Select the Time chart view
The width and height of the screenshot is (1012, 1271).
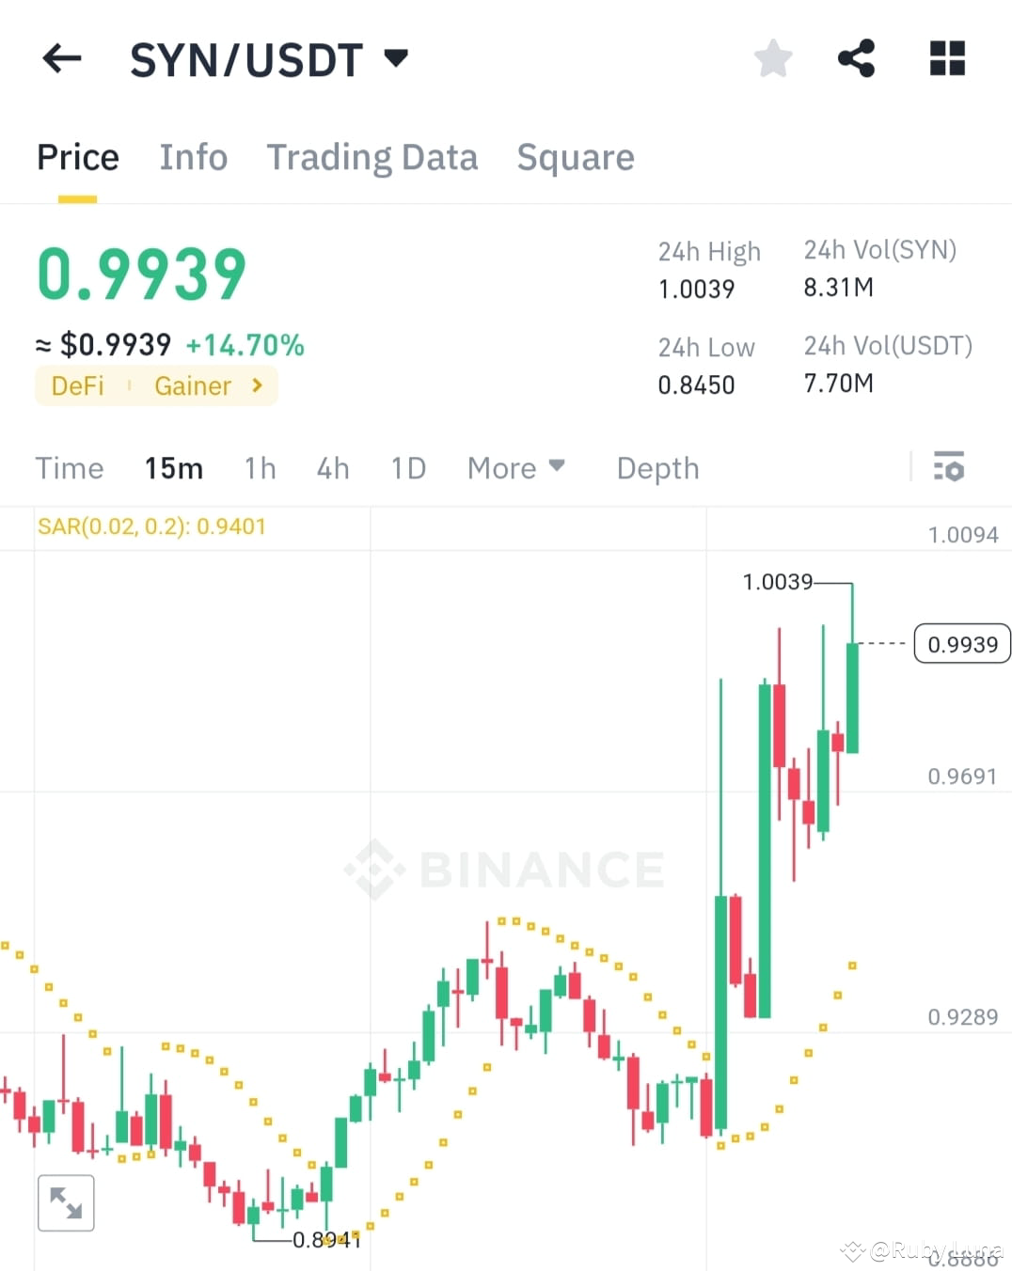click(70, 467)
